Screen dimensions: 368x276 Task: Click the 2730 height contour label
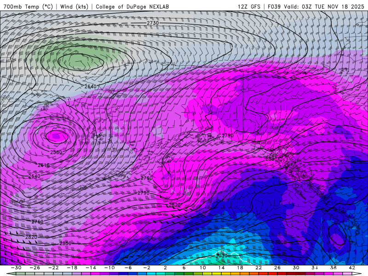click(x=153, y=23)
